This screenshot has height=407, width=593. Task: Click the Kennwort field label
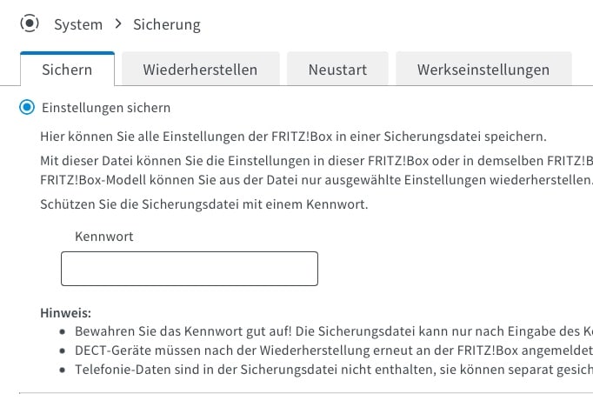[104, 237]
